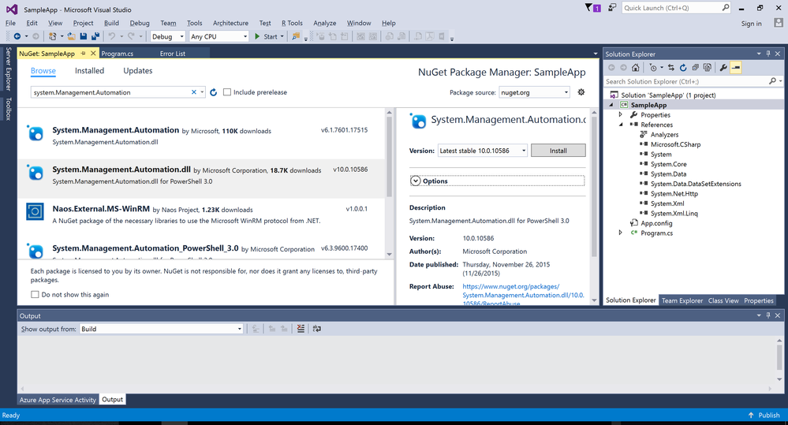788x425 pixels.
Task: Select App.config in Solution Explorer
Action: pyautogui.click(x=656, y=223)
